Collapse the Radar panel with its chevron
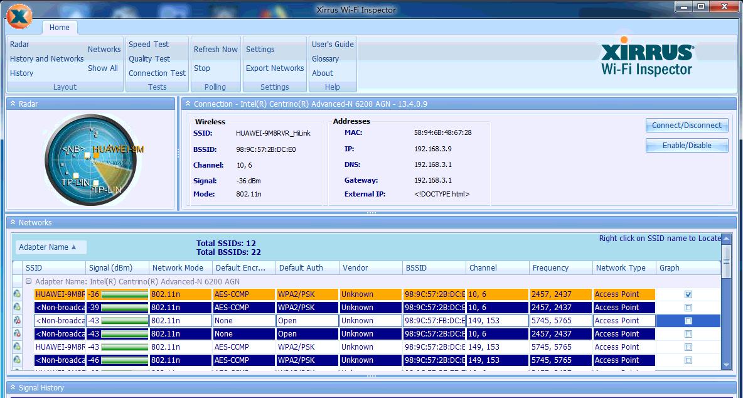This screenshot has height=398, width=743. (x=13, y=104)
